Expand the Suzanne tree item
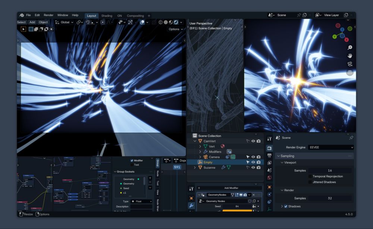Image resolution: width=373 pixels, height=229 pixels. [x=195, y=168]
